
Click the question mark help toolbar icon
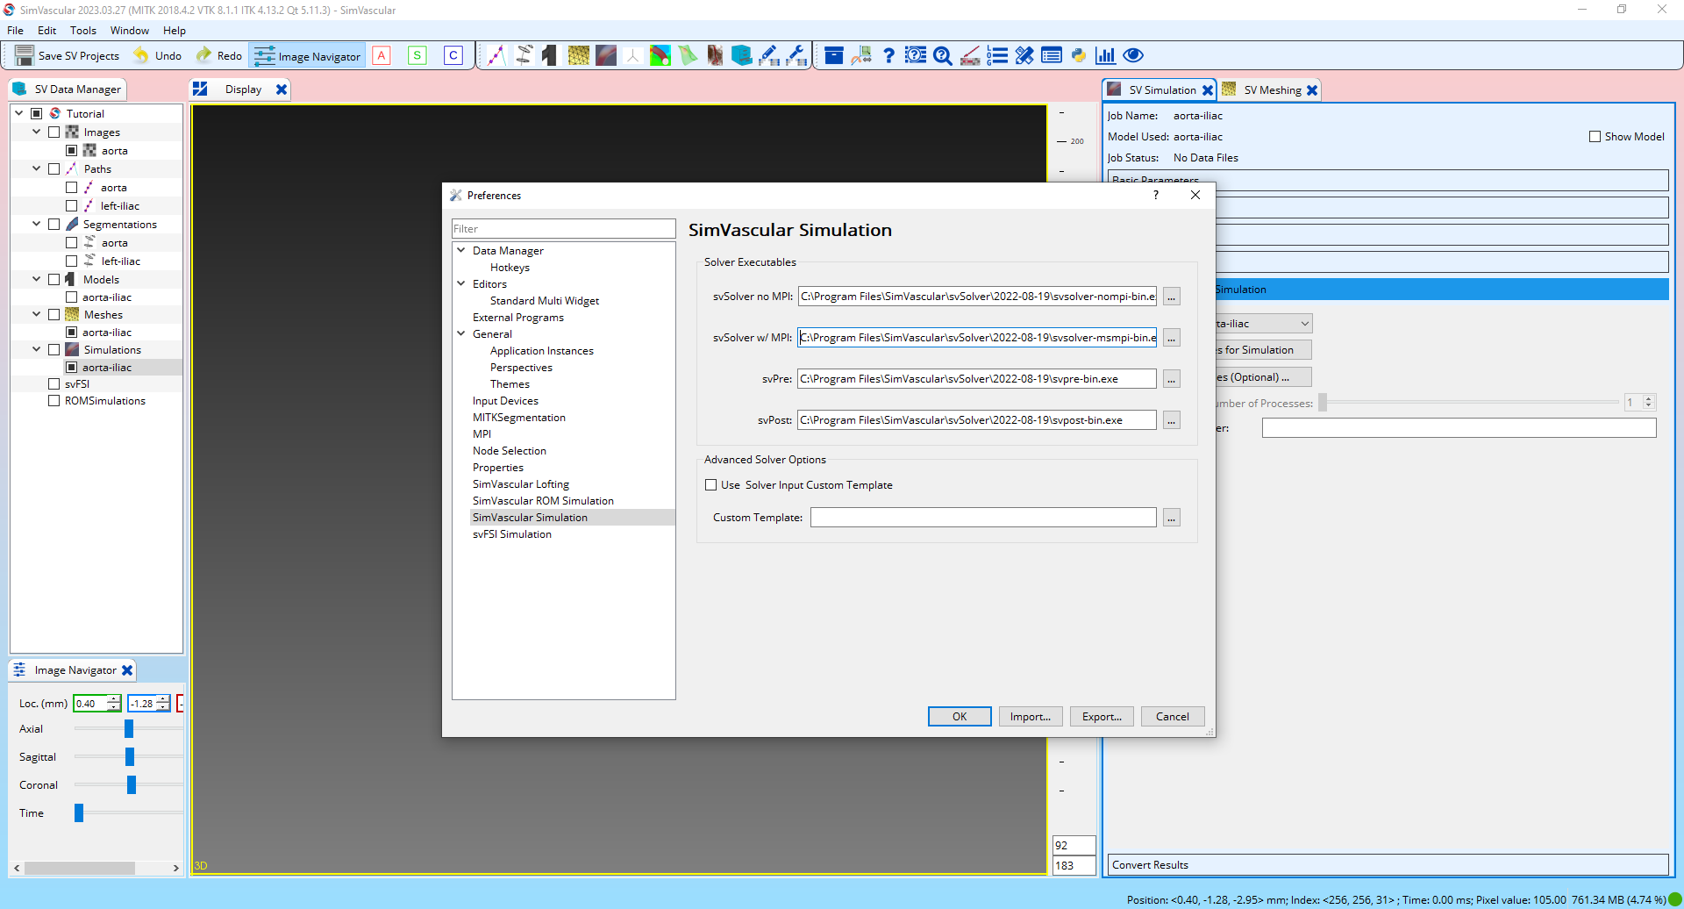[888, 55]
